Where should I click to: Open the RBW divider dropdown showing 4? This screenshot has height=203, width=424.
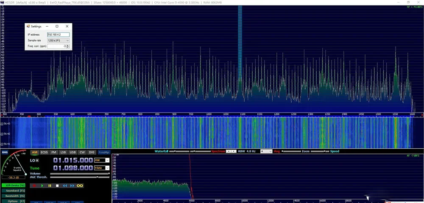(266, 151)
